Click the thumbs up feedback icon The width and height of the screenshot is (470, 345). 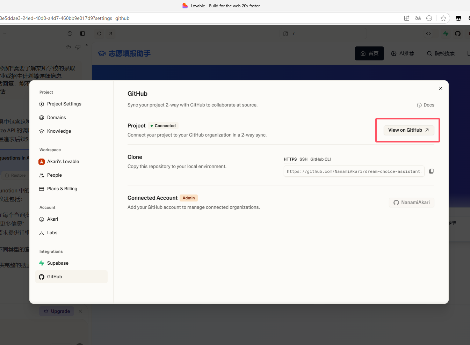coord(68,47)
